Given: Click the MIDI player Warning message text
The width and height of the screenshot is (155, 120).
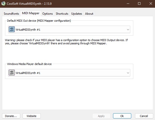Looking at the screenshot, I should click(x=66, y=42).
